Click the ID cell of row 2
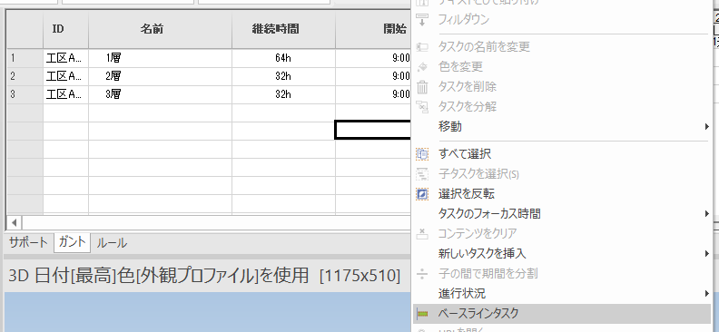The width and height of the screenshot is (719, 332). tap(66, 76)
